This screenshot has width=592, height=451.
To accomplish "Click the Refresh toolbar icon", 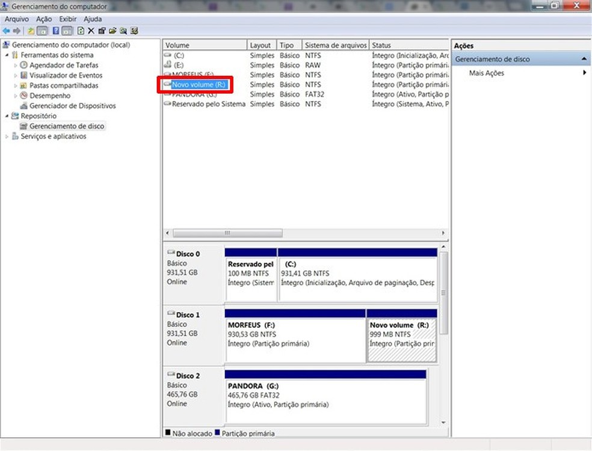I will pos(81,31).
